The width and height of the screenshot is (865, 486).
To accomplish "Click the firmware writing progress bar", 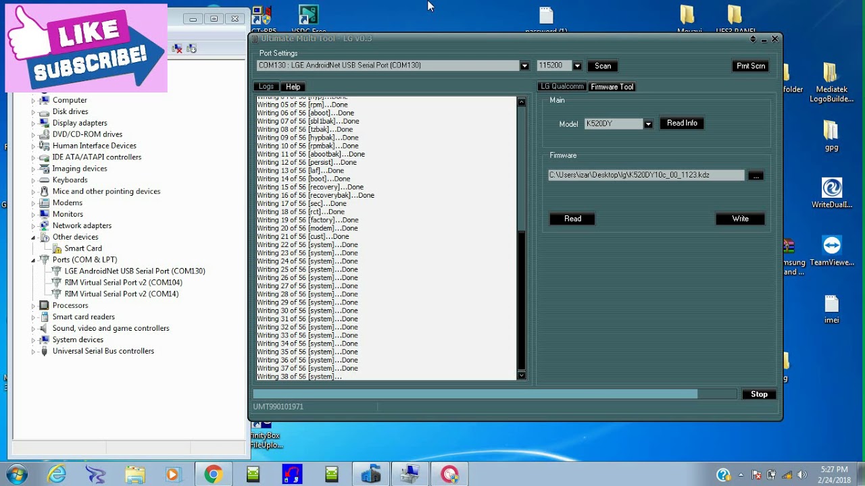I will click(x=495, y=394).
